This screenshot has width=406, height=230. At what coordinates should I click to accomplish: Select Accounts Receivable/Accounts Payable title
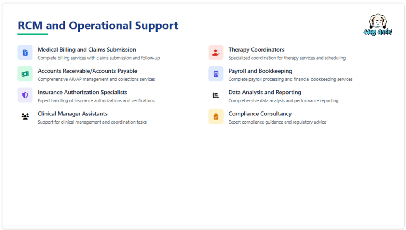[87, 71]
